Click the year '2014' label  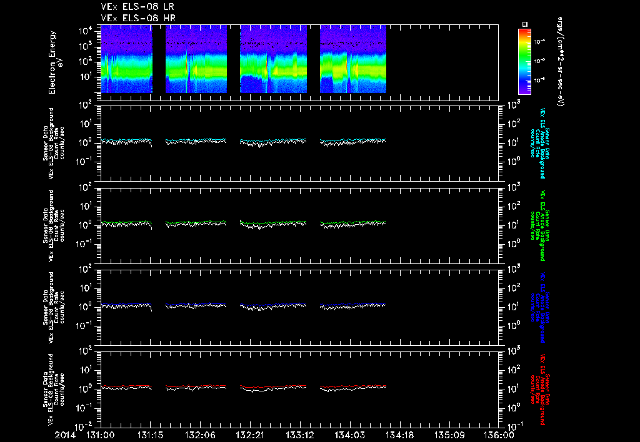(x=65, y=435)
